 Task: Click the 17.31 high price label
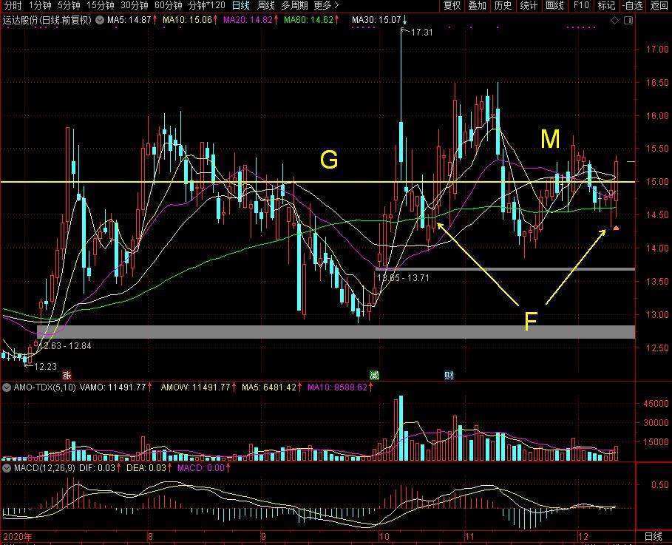tap(421, 32)
